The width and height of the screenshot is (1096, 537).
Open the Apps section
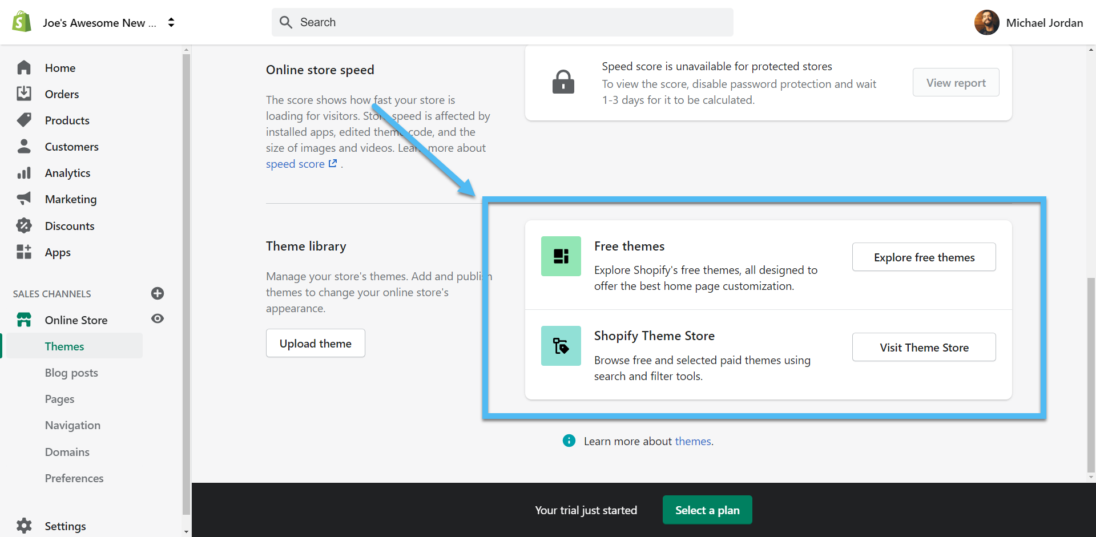pyautogui.click(x=58, y=252)
